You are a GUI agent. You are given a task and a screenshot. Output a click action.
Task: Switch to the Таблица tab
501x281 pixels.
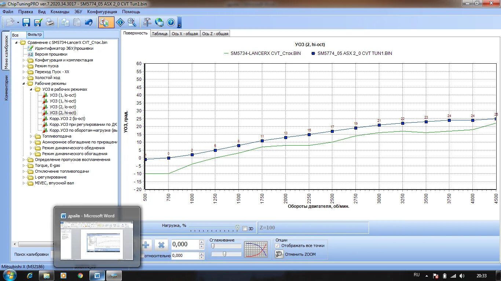coord(160,34)
